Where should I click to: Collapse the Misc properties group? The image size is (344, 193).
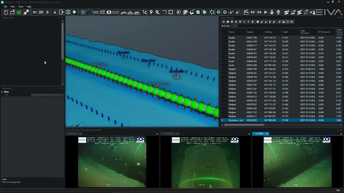[2, 92]
